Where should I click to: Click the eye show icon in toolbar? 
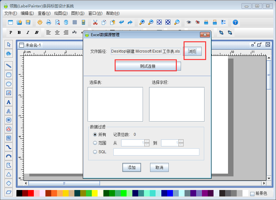[x=189, y=22]
